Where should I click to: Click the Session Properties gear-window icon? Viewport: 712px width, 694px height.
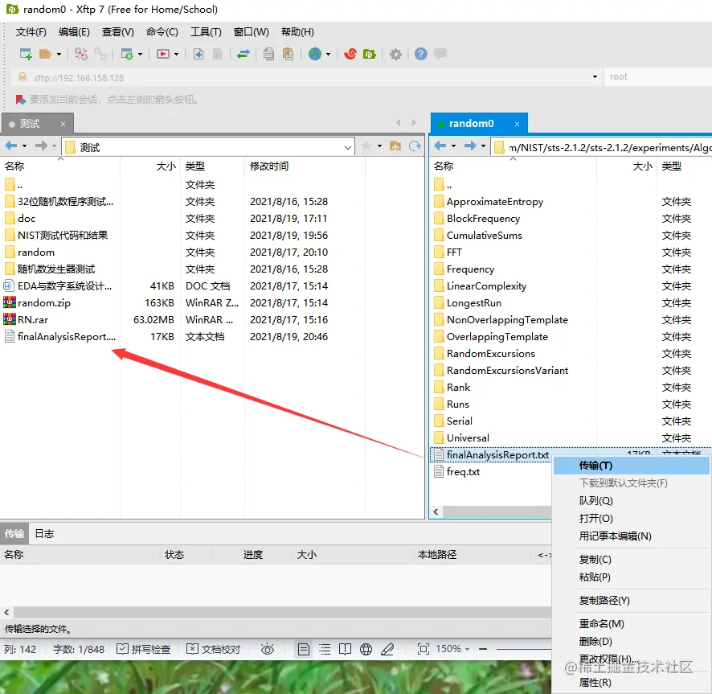click(127, 54)
